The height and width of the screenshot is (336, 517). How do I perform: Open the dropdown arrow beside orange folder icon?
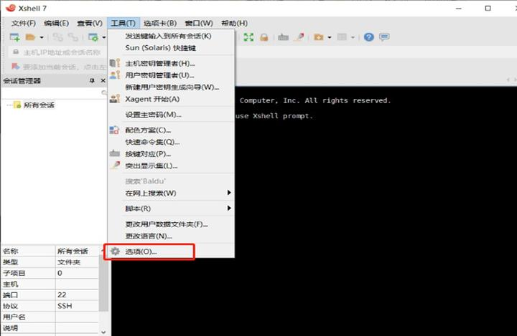330,37
